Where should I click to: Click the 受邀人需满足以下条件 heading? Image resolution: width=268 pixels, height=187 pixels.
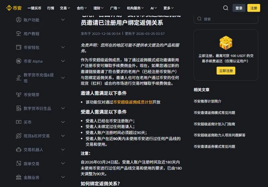pyautogui.click(x=104, y=112)
